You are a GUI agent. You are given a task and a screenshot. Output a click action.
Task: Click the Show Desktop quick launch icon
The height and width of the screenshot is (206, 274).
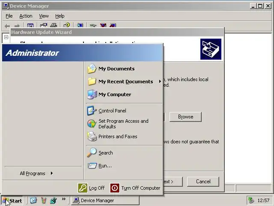pyautogui.click(x=33, y=200)
